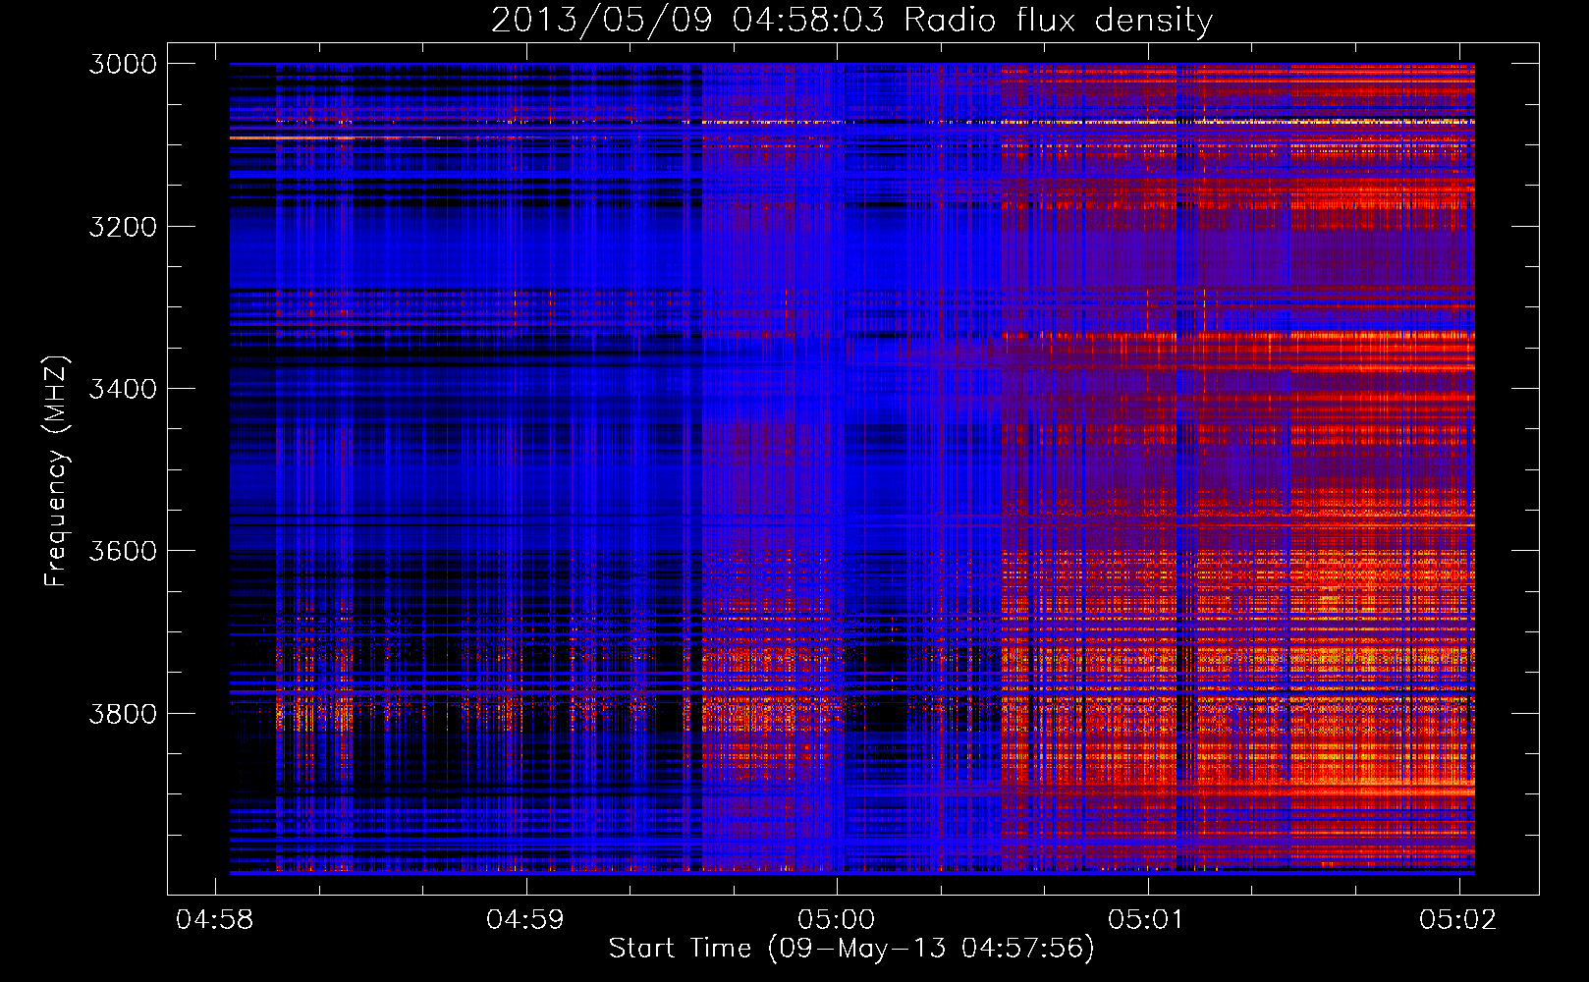The width and height of the screenshot is (1589, 982).
Task: Click the 'Start Time (09-May-13 04:57:56)' axis label
Action: [x=850, y=949]
